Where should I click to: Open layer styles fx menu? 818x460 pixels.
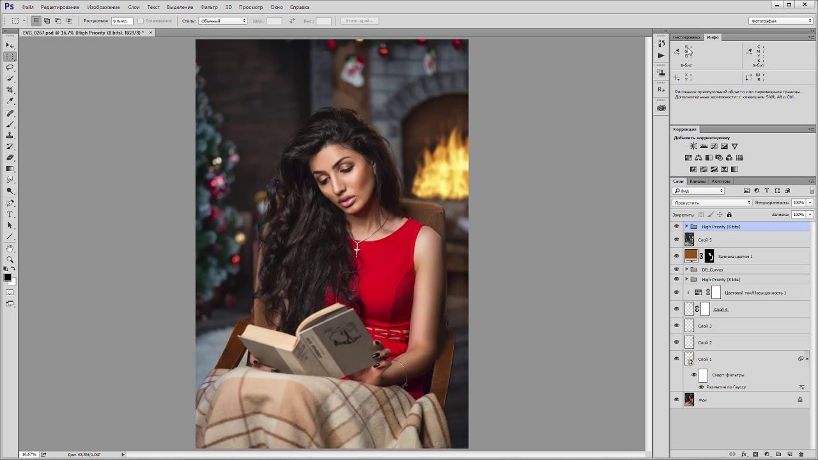click(x=744, y=454)
